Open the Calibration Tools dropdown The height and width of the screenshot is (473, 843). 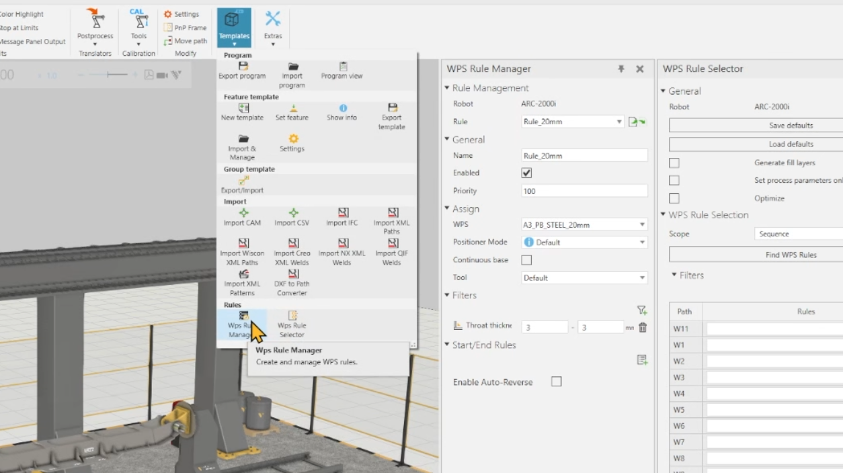click(138, 27)
